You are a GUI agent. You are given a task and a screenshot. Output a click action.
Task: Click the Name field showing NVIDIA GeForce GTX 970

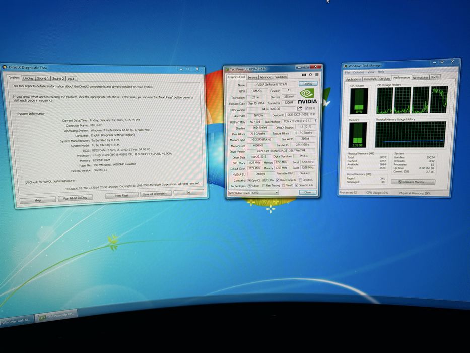[271, 85]
